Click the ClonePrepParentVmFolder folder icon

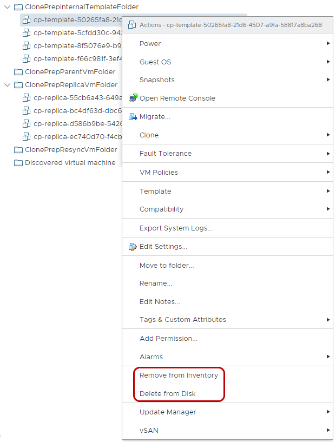(x=18, y=72)
